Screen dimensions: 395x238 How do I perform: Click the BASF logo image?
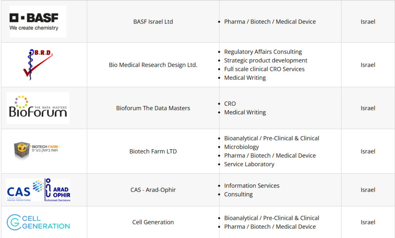(x=38, y=22)
